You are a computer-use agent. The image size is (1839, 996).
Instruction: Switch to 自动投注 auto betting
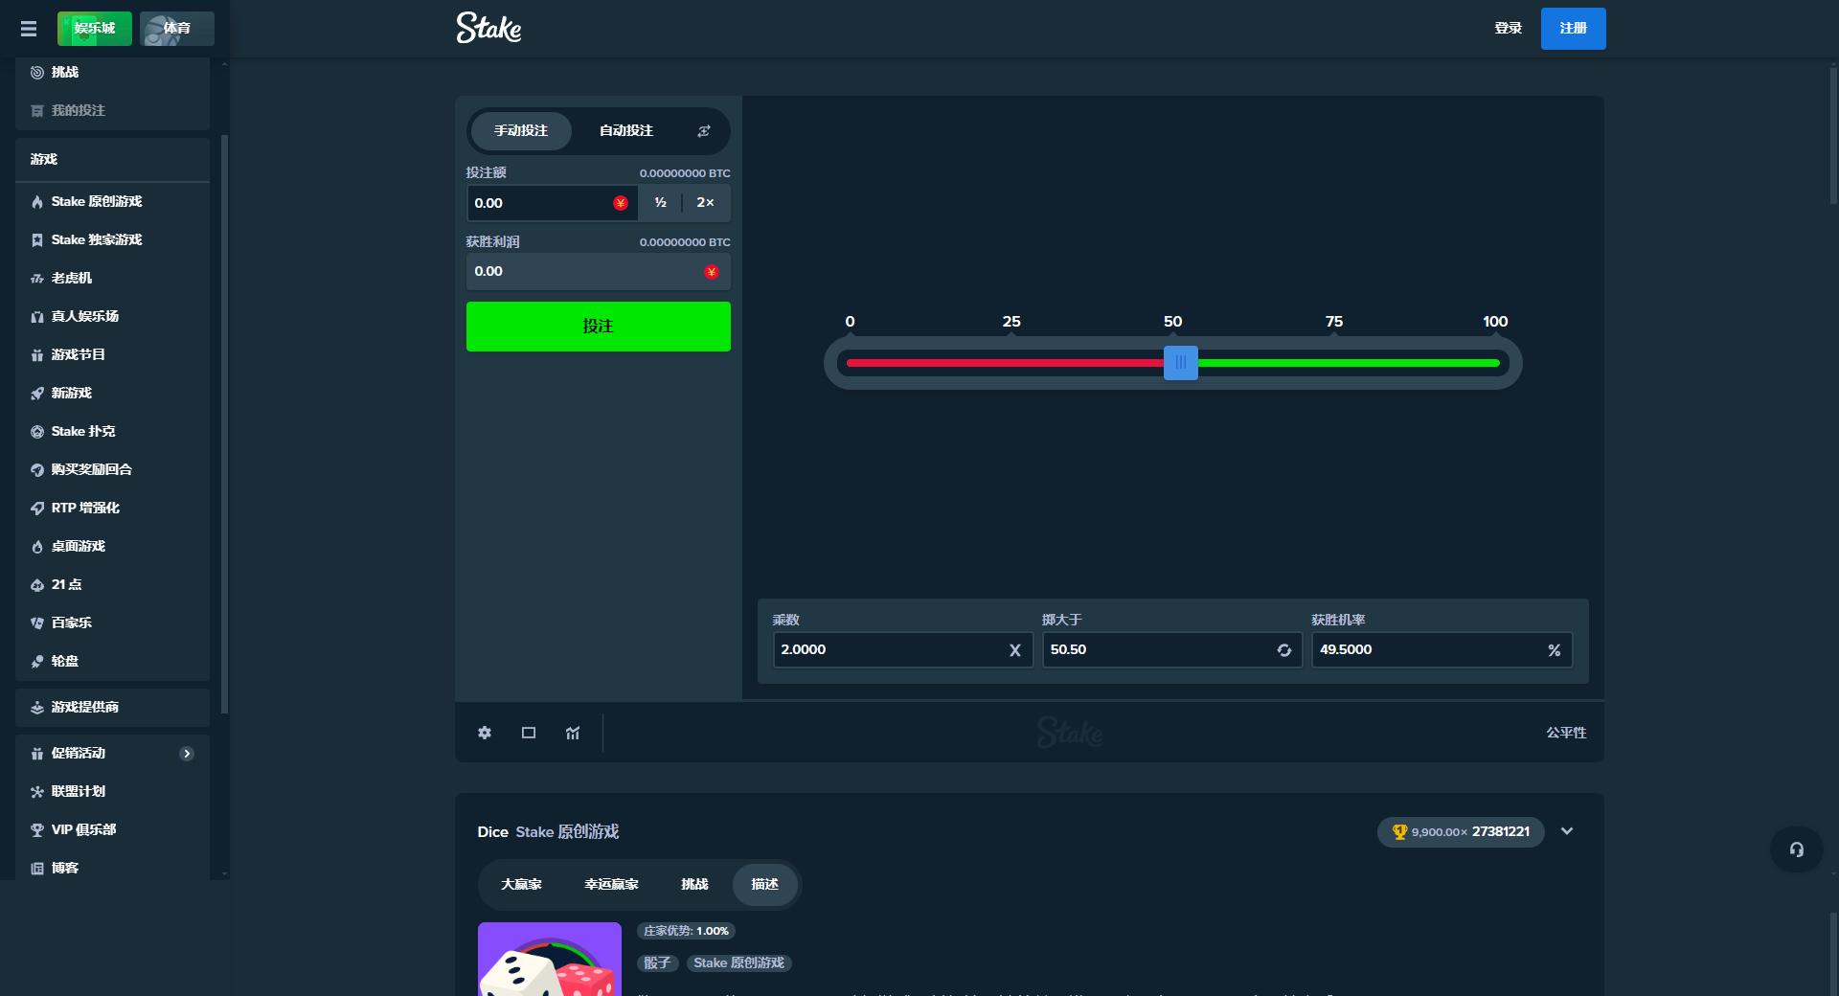tap(626, 131)
